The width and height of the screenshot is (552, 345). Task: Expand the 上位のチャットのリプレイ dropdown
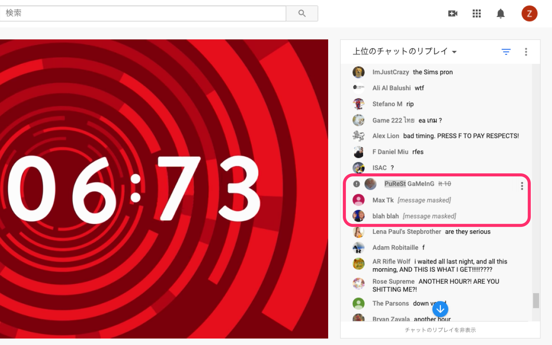pos(405,52)
